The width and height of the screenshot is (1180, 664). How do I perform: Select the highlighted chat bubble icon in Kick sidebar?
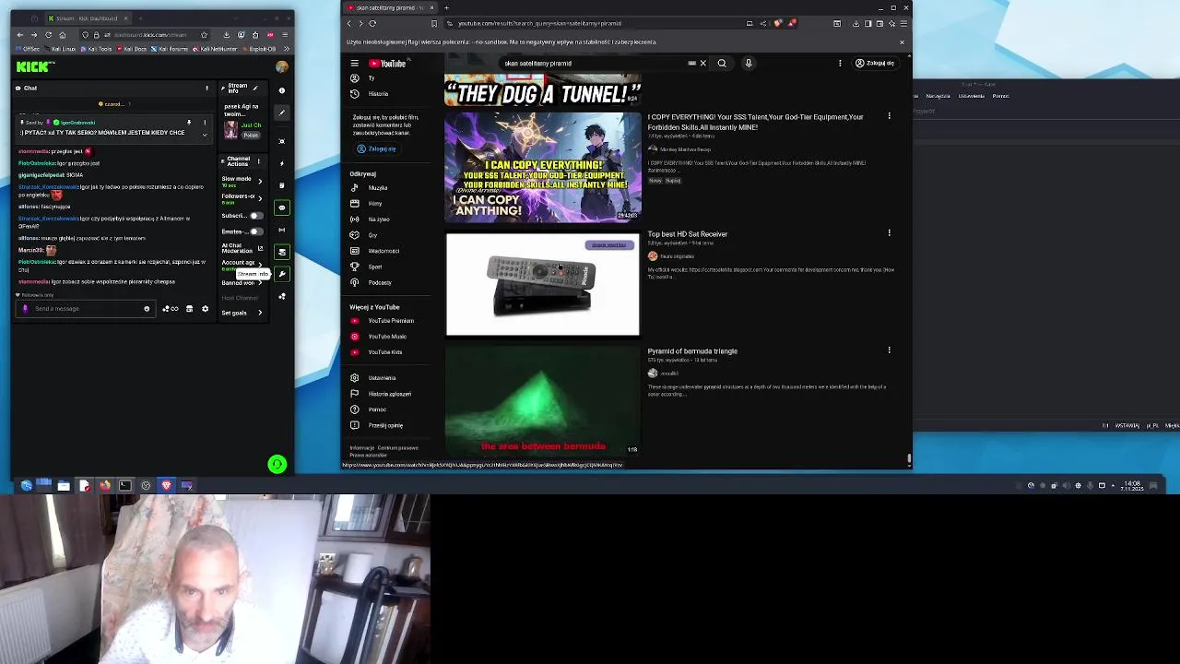[x=282, y=207]
